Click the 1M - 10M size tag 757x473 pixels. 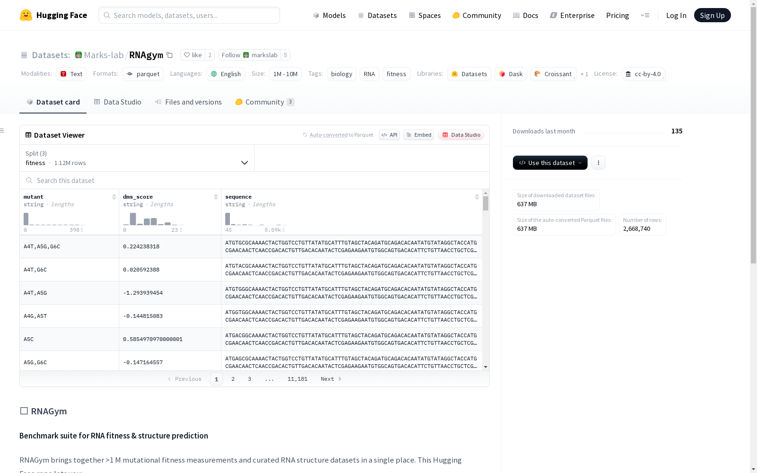(285, 74)
